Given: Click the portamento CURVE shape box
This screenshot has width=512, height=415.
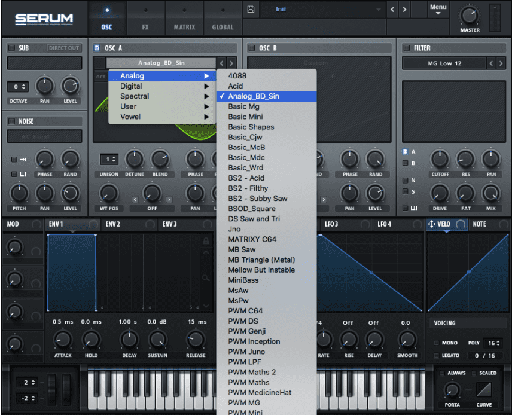Looking at the screenshot, I should point(484,389).
